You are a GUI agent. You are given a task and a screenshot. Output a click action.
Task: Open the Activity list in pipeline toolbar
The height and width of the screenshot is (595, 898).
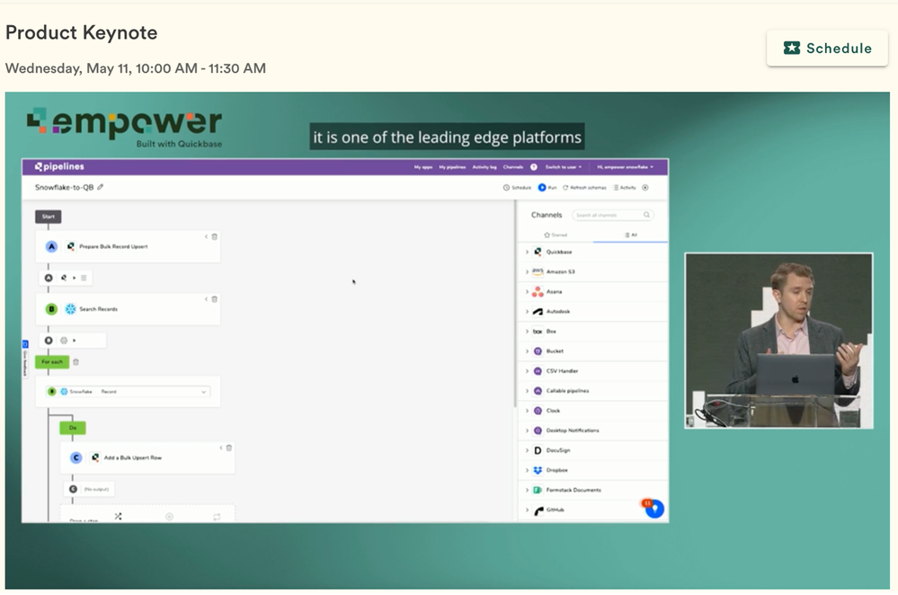625,187
